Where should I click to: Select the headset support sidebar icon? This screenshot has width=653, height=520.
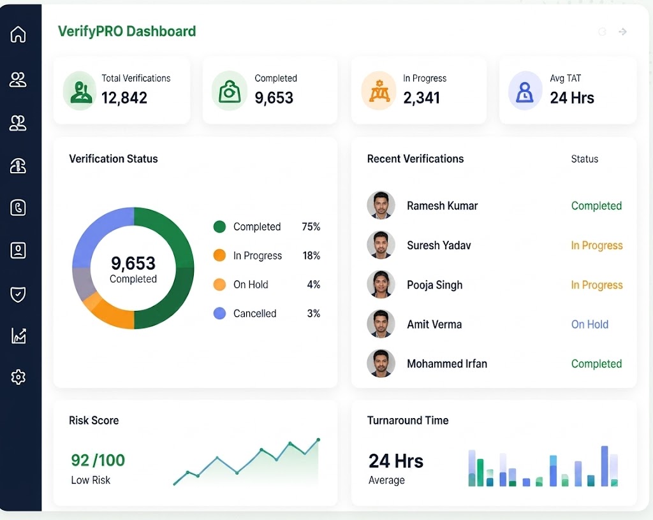click(18, 166)
